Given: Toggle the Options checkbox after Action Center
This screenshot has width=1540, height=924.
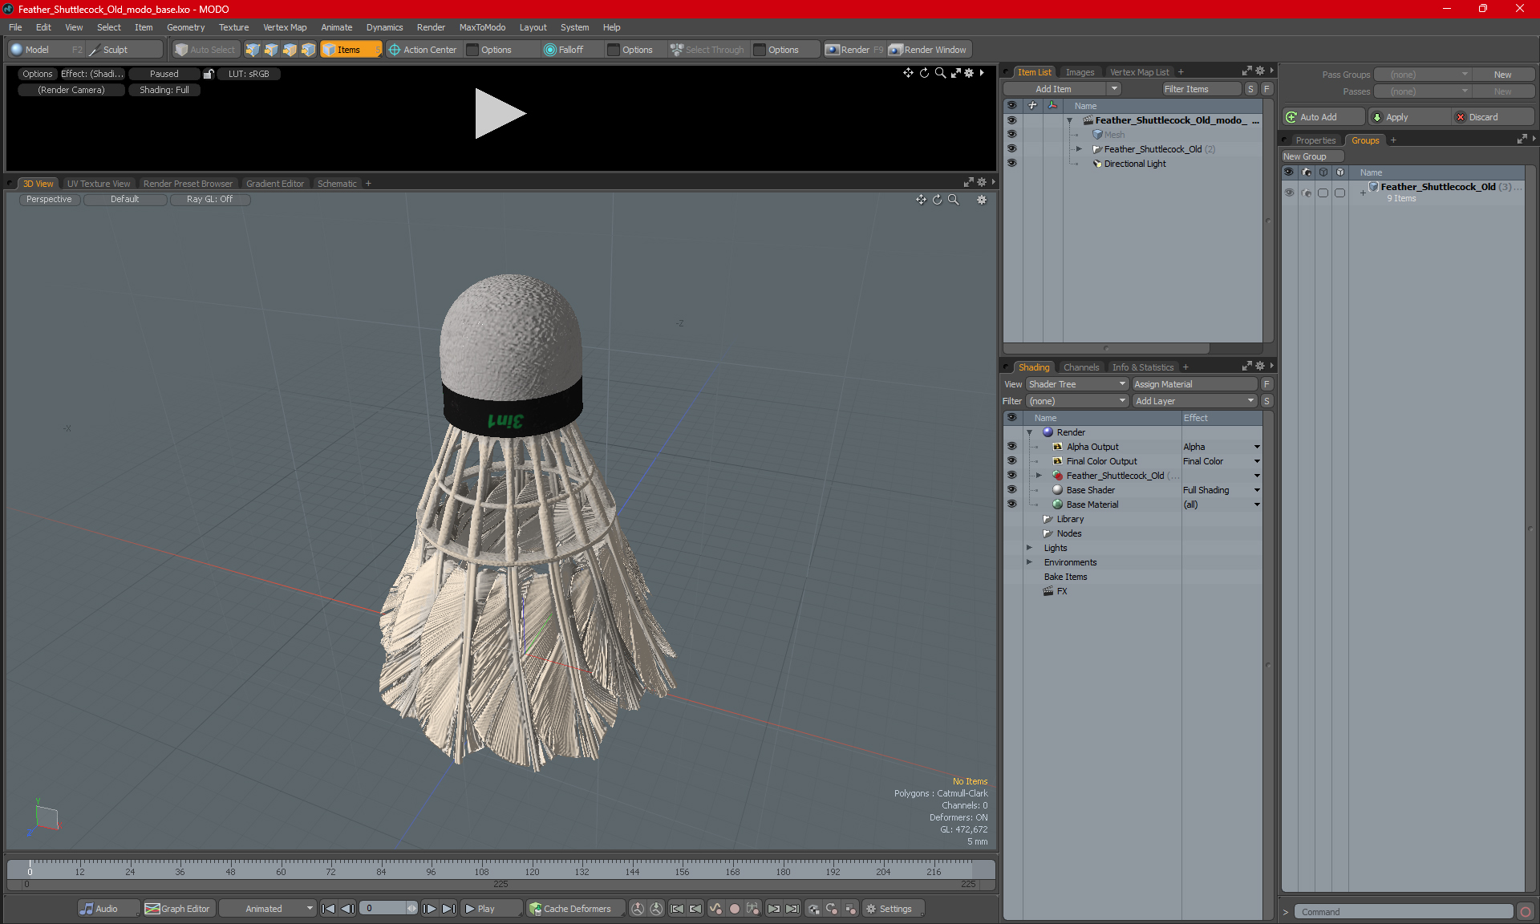Looking at the screenshot, I should (x=472, y=50).
